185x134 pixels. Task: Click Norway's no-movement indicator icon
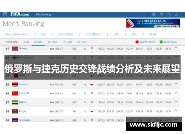[x=92, y=48]
